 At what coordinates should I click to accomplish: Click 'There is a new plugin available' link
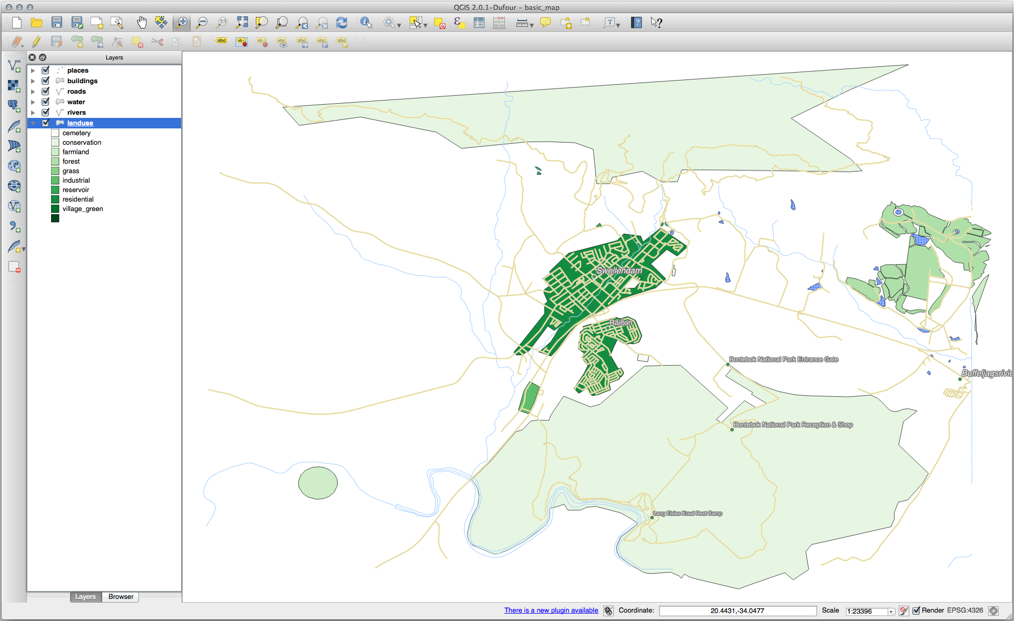[551, 610]
